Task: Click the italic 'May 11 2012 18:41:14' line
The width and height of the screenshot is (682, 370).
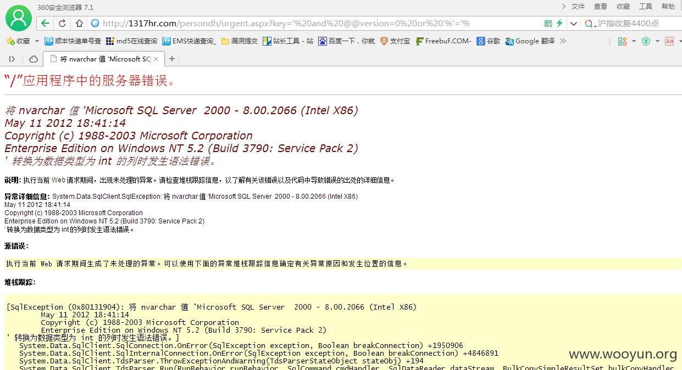Action: (x=65, y=123)
